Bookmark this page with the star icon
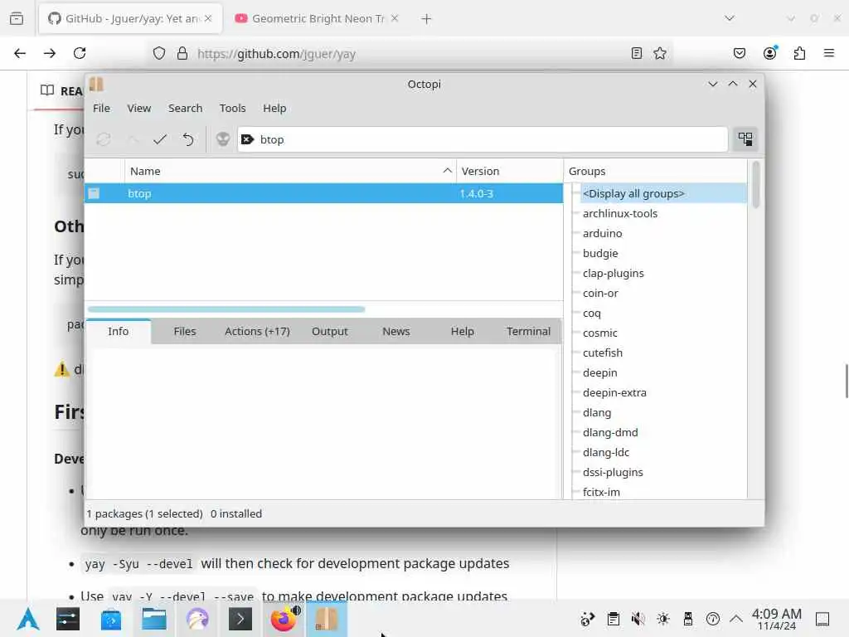The width and height of the screenshot is (849, 637). pos(659,53)
